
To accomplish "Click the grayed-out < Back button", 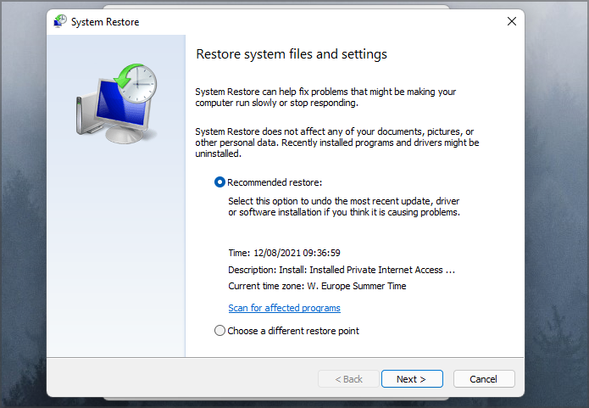I will click(x=348, y=378).
